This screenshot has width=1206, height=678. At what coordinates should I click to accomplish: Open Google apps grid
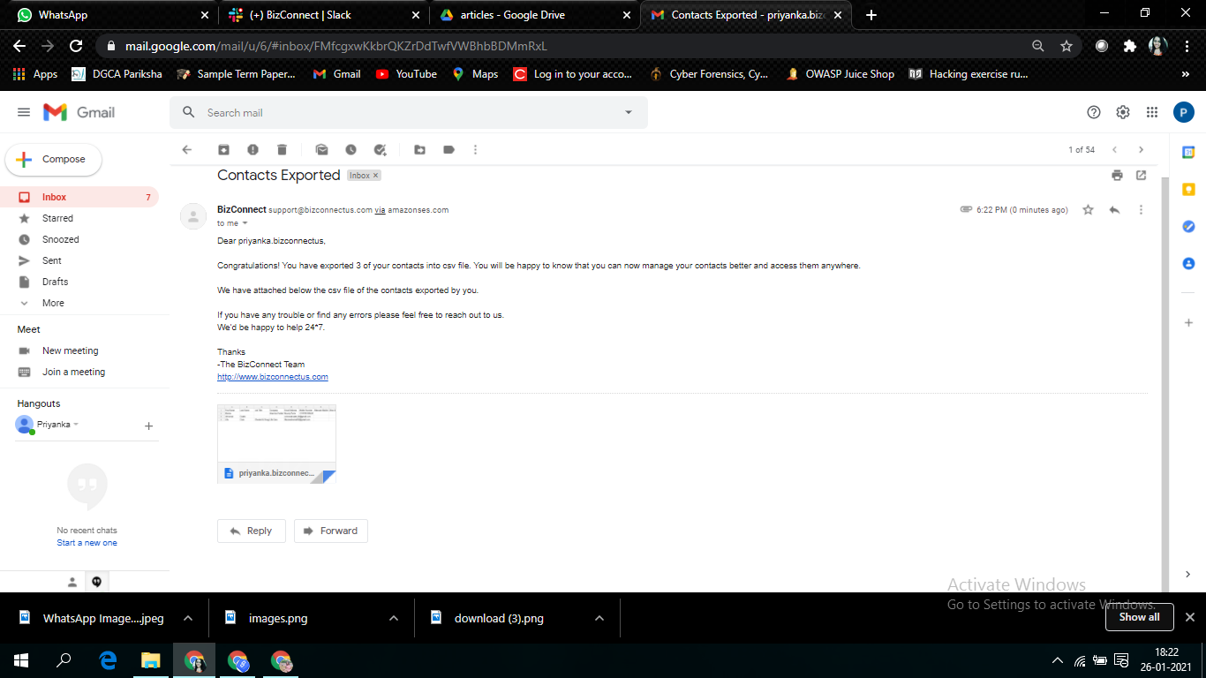point(1152,112)
